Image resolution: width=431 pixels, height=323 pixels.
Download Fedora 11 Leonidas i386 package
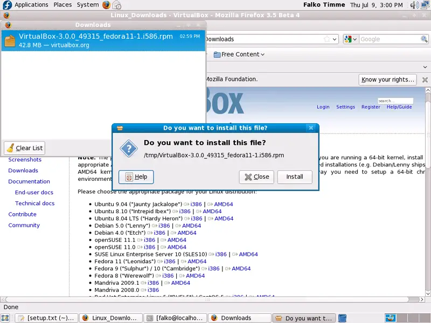(169, 262)
